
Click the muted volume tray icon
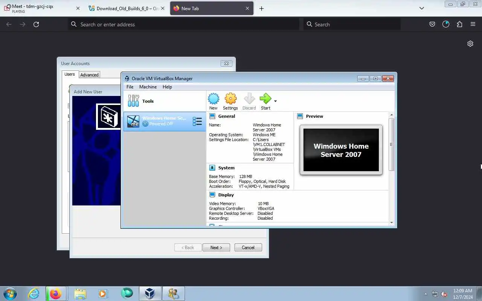coord(444,294)
